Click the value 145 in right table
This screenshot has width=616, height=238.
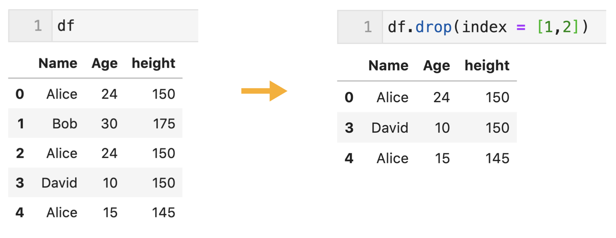[x=497, y=158]
